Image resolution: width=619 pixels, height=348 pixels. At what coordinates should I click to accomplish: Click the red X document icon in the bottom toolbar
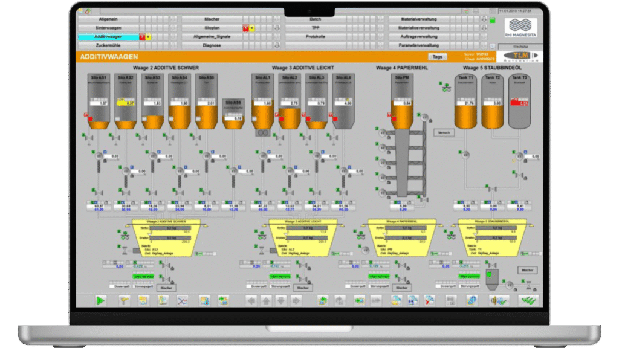430,301
